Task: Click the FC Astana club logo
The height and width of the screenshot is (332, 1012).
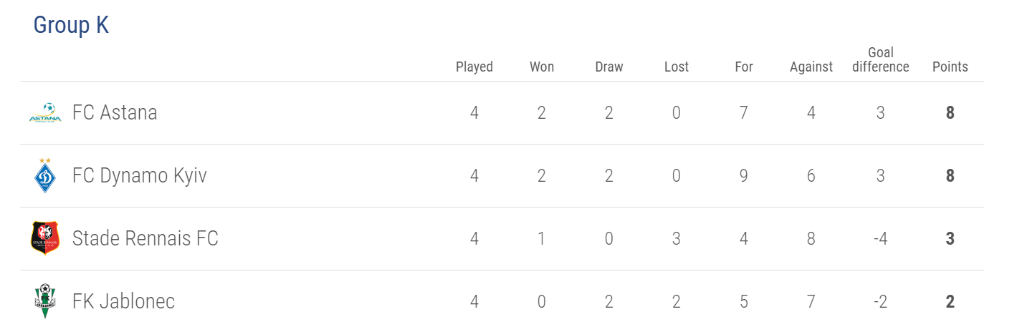Action: [44, 112]
